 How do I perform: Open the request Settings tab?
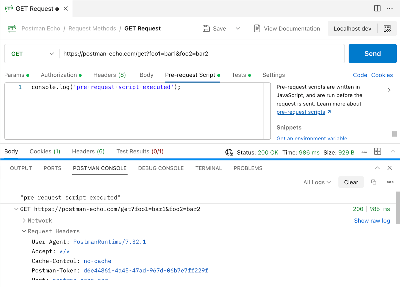273,75
